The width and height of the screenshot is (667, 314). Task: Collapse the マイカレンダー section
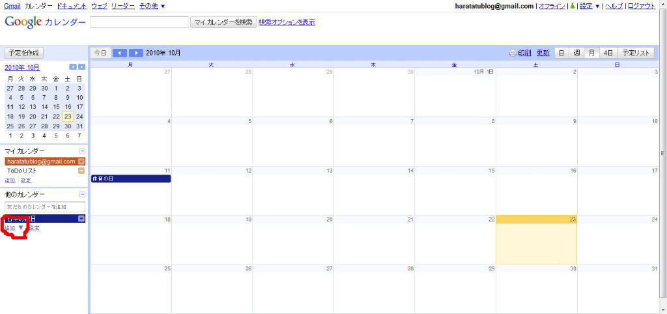[82, 151]
